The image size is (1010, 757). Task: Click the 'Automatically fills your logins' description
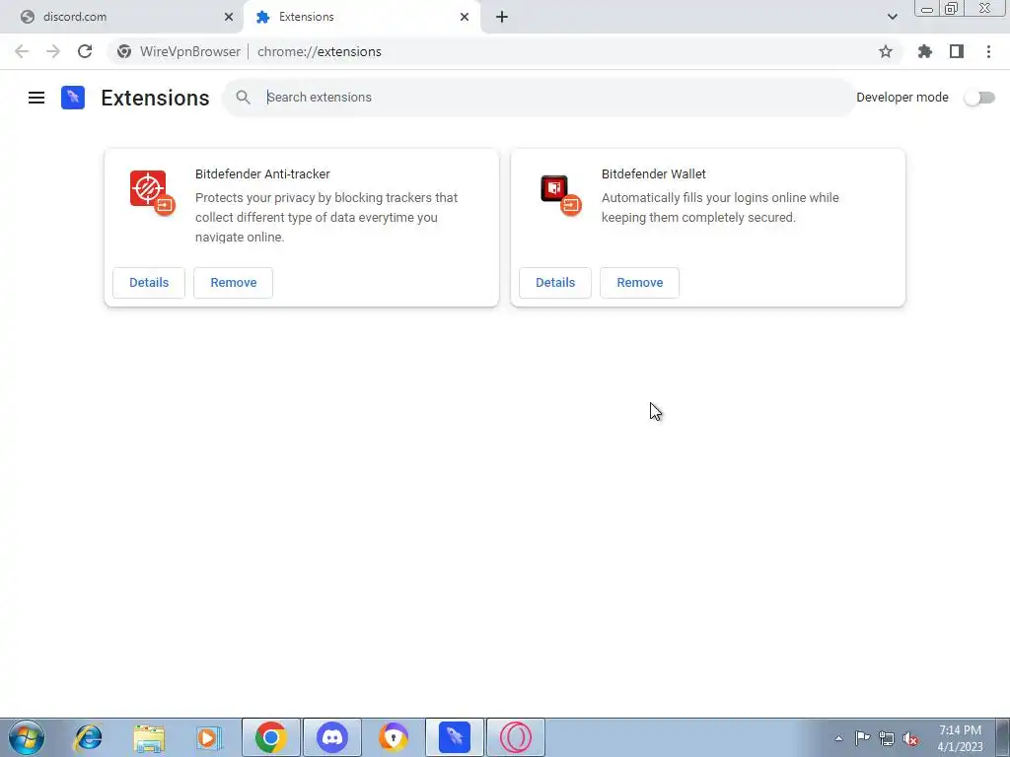(720, 207)
